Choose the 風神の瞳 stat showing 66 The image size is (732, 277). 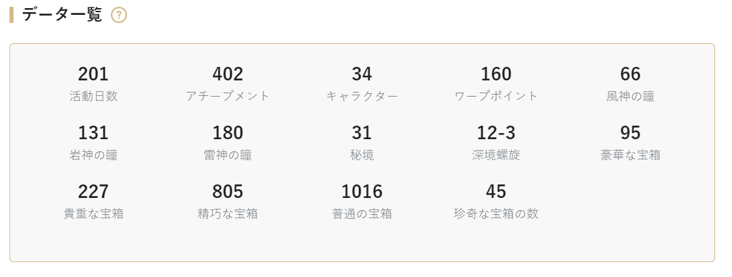tap(630, 84)
